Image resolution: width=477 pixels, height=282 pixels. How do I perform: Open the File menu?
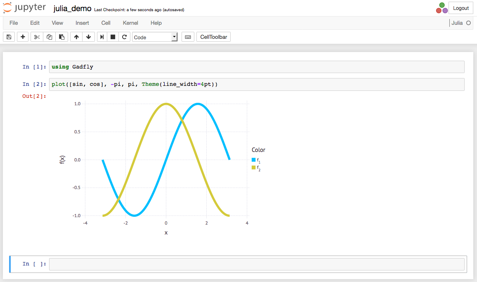pyautogui.click(x=14, y=23)
